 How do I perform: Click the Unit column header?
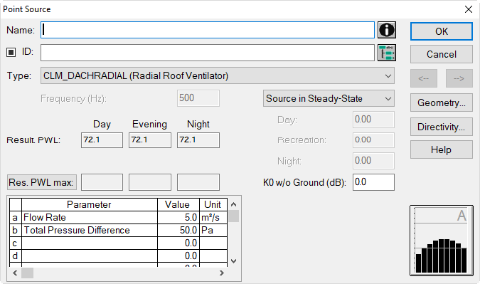213,205
